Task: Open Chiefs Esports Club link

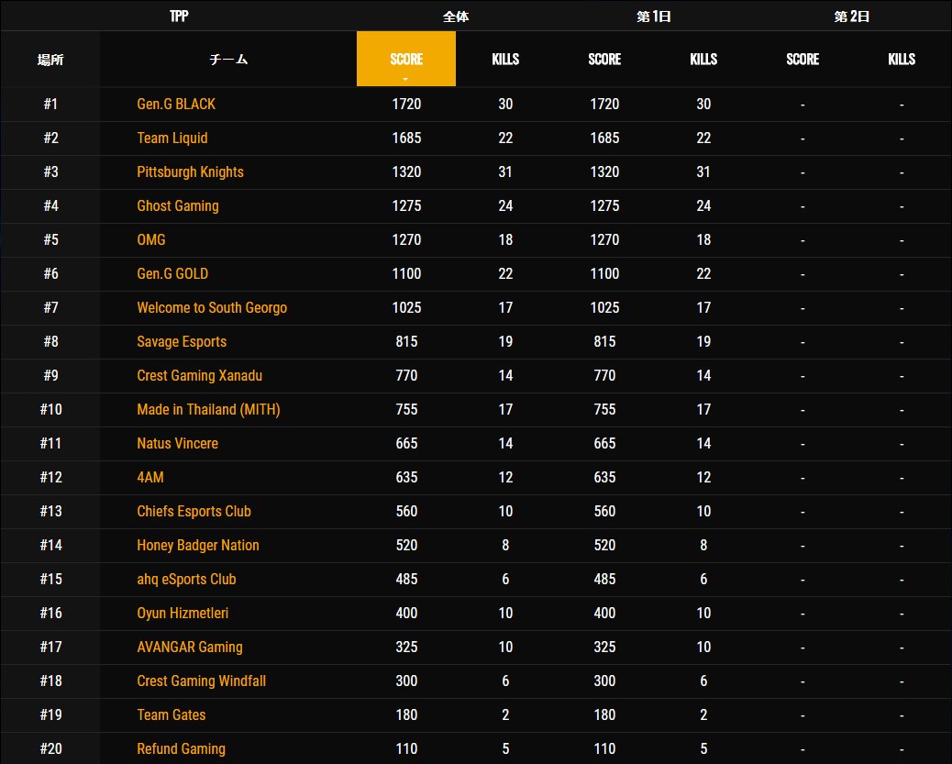Action: point(194,512)
